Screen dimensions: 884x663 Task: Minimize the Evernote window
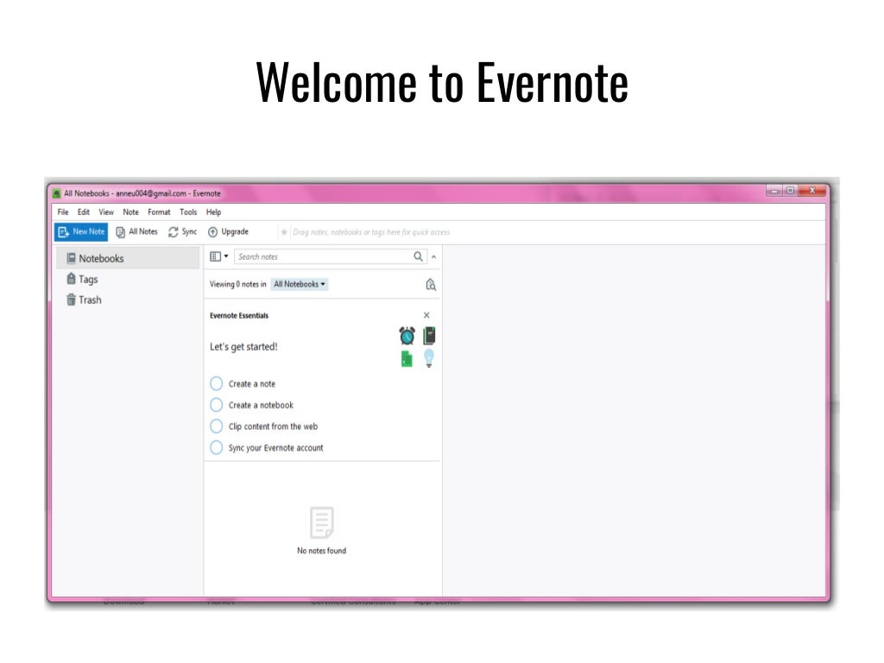click(774, 191)
